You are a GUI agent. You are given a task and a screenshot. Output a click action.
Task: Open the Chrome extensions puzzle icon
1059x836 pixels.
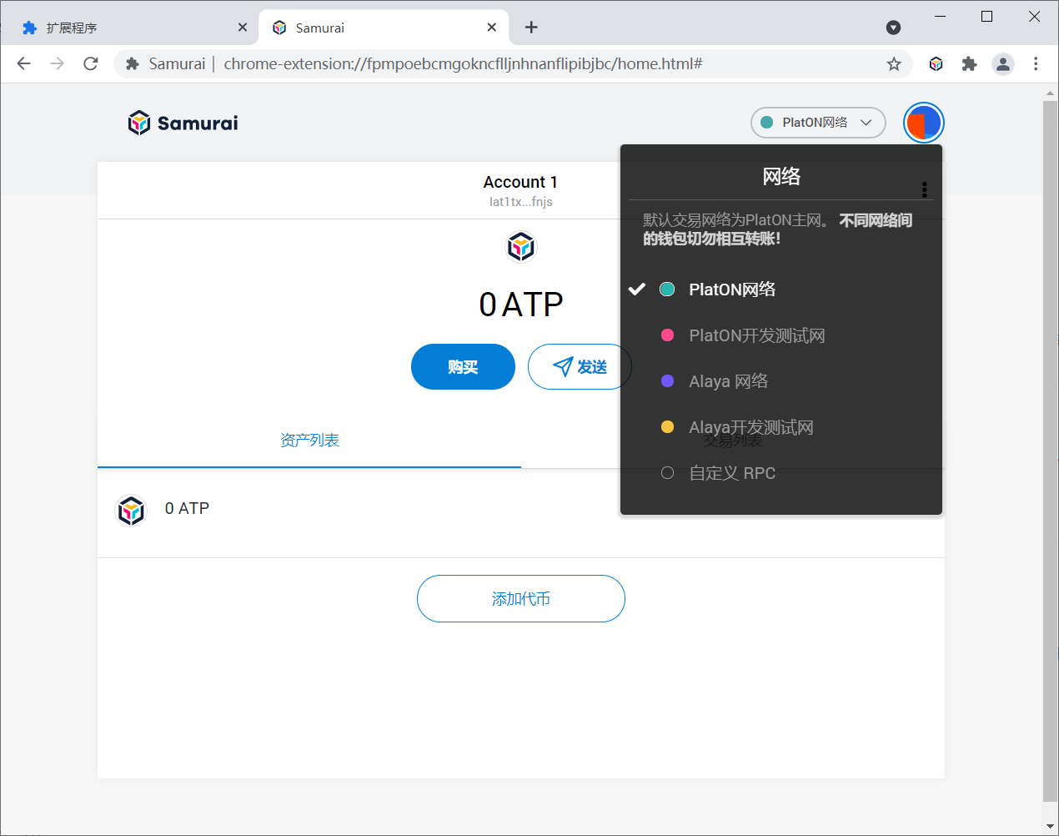coord(969,64)
